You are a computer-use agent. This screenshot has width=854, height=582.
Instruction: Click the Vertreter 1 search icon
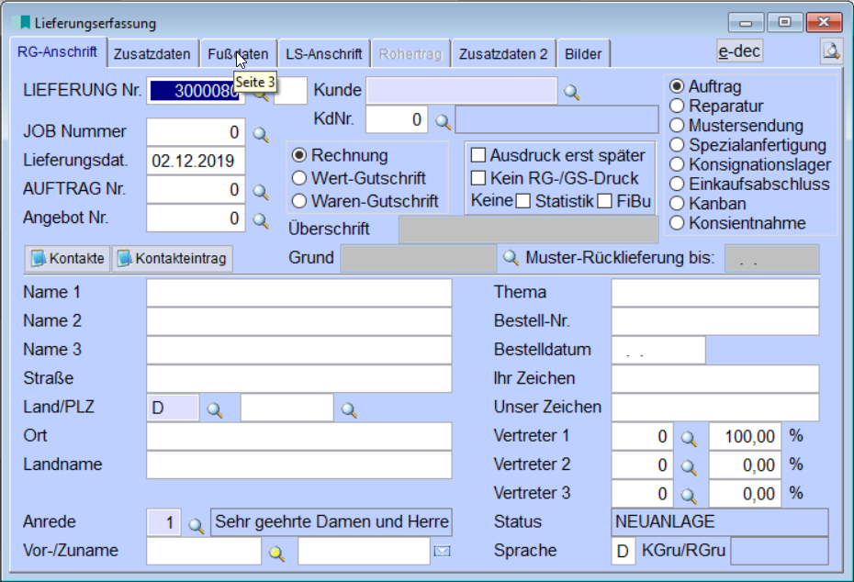pos(689,437)
